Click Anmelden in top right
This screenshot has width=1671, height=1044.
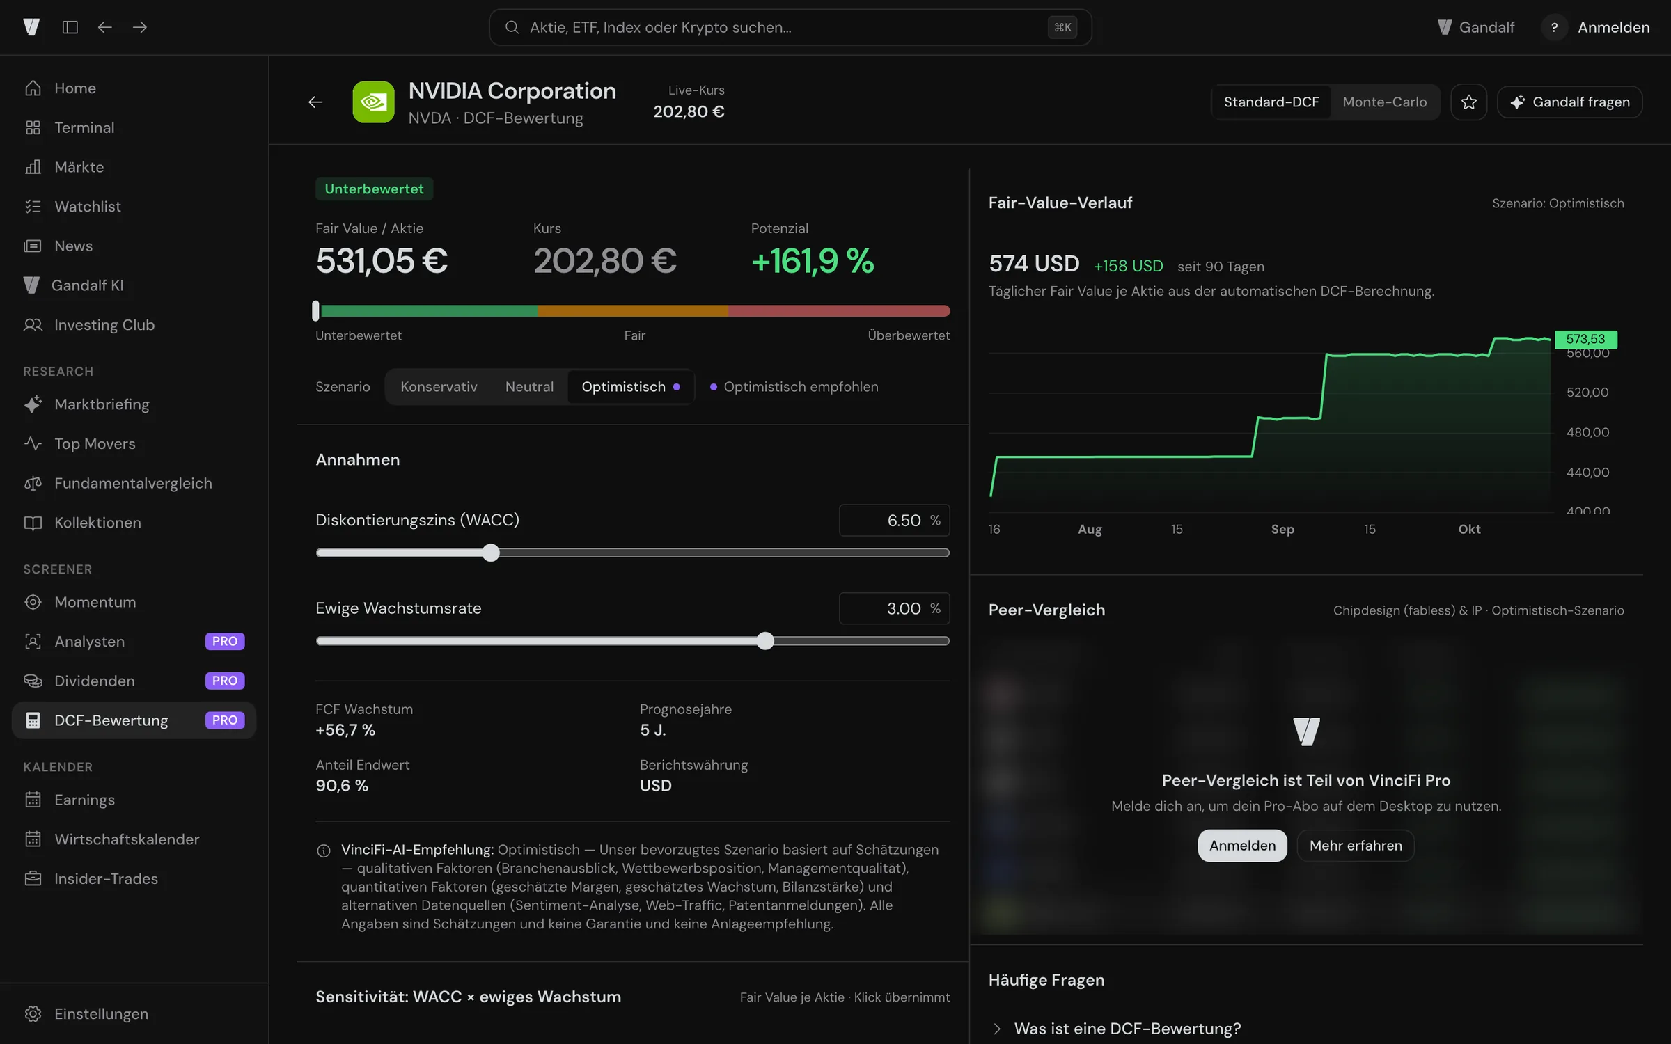[1613, 27]
